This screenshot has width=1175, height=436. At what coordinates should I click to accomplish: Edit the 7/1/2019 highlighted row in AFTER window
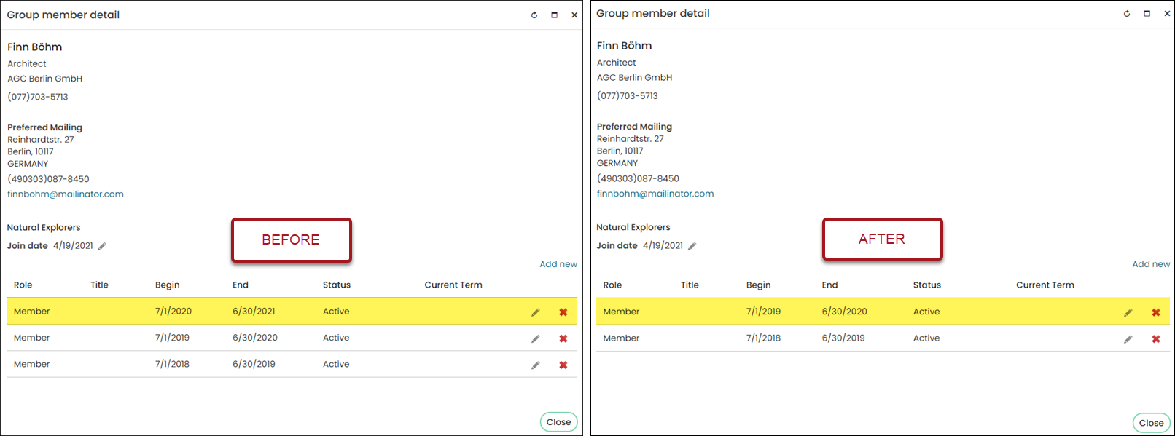[x=1128, y=312]
